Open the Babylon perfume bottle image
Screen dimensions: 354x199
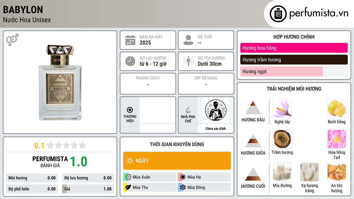(x=60, y=82)
